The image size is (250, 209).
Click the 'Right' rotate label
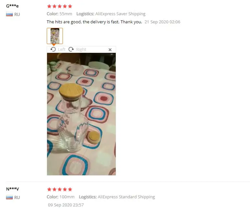[81, 49]
